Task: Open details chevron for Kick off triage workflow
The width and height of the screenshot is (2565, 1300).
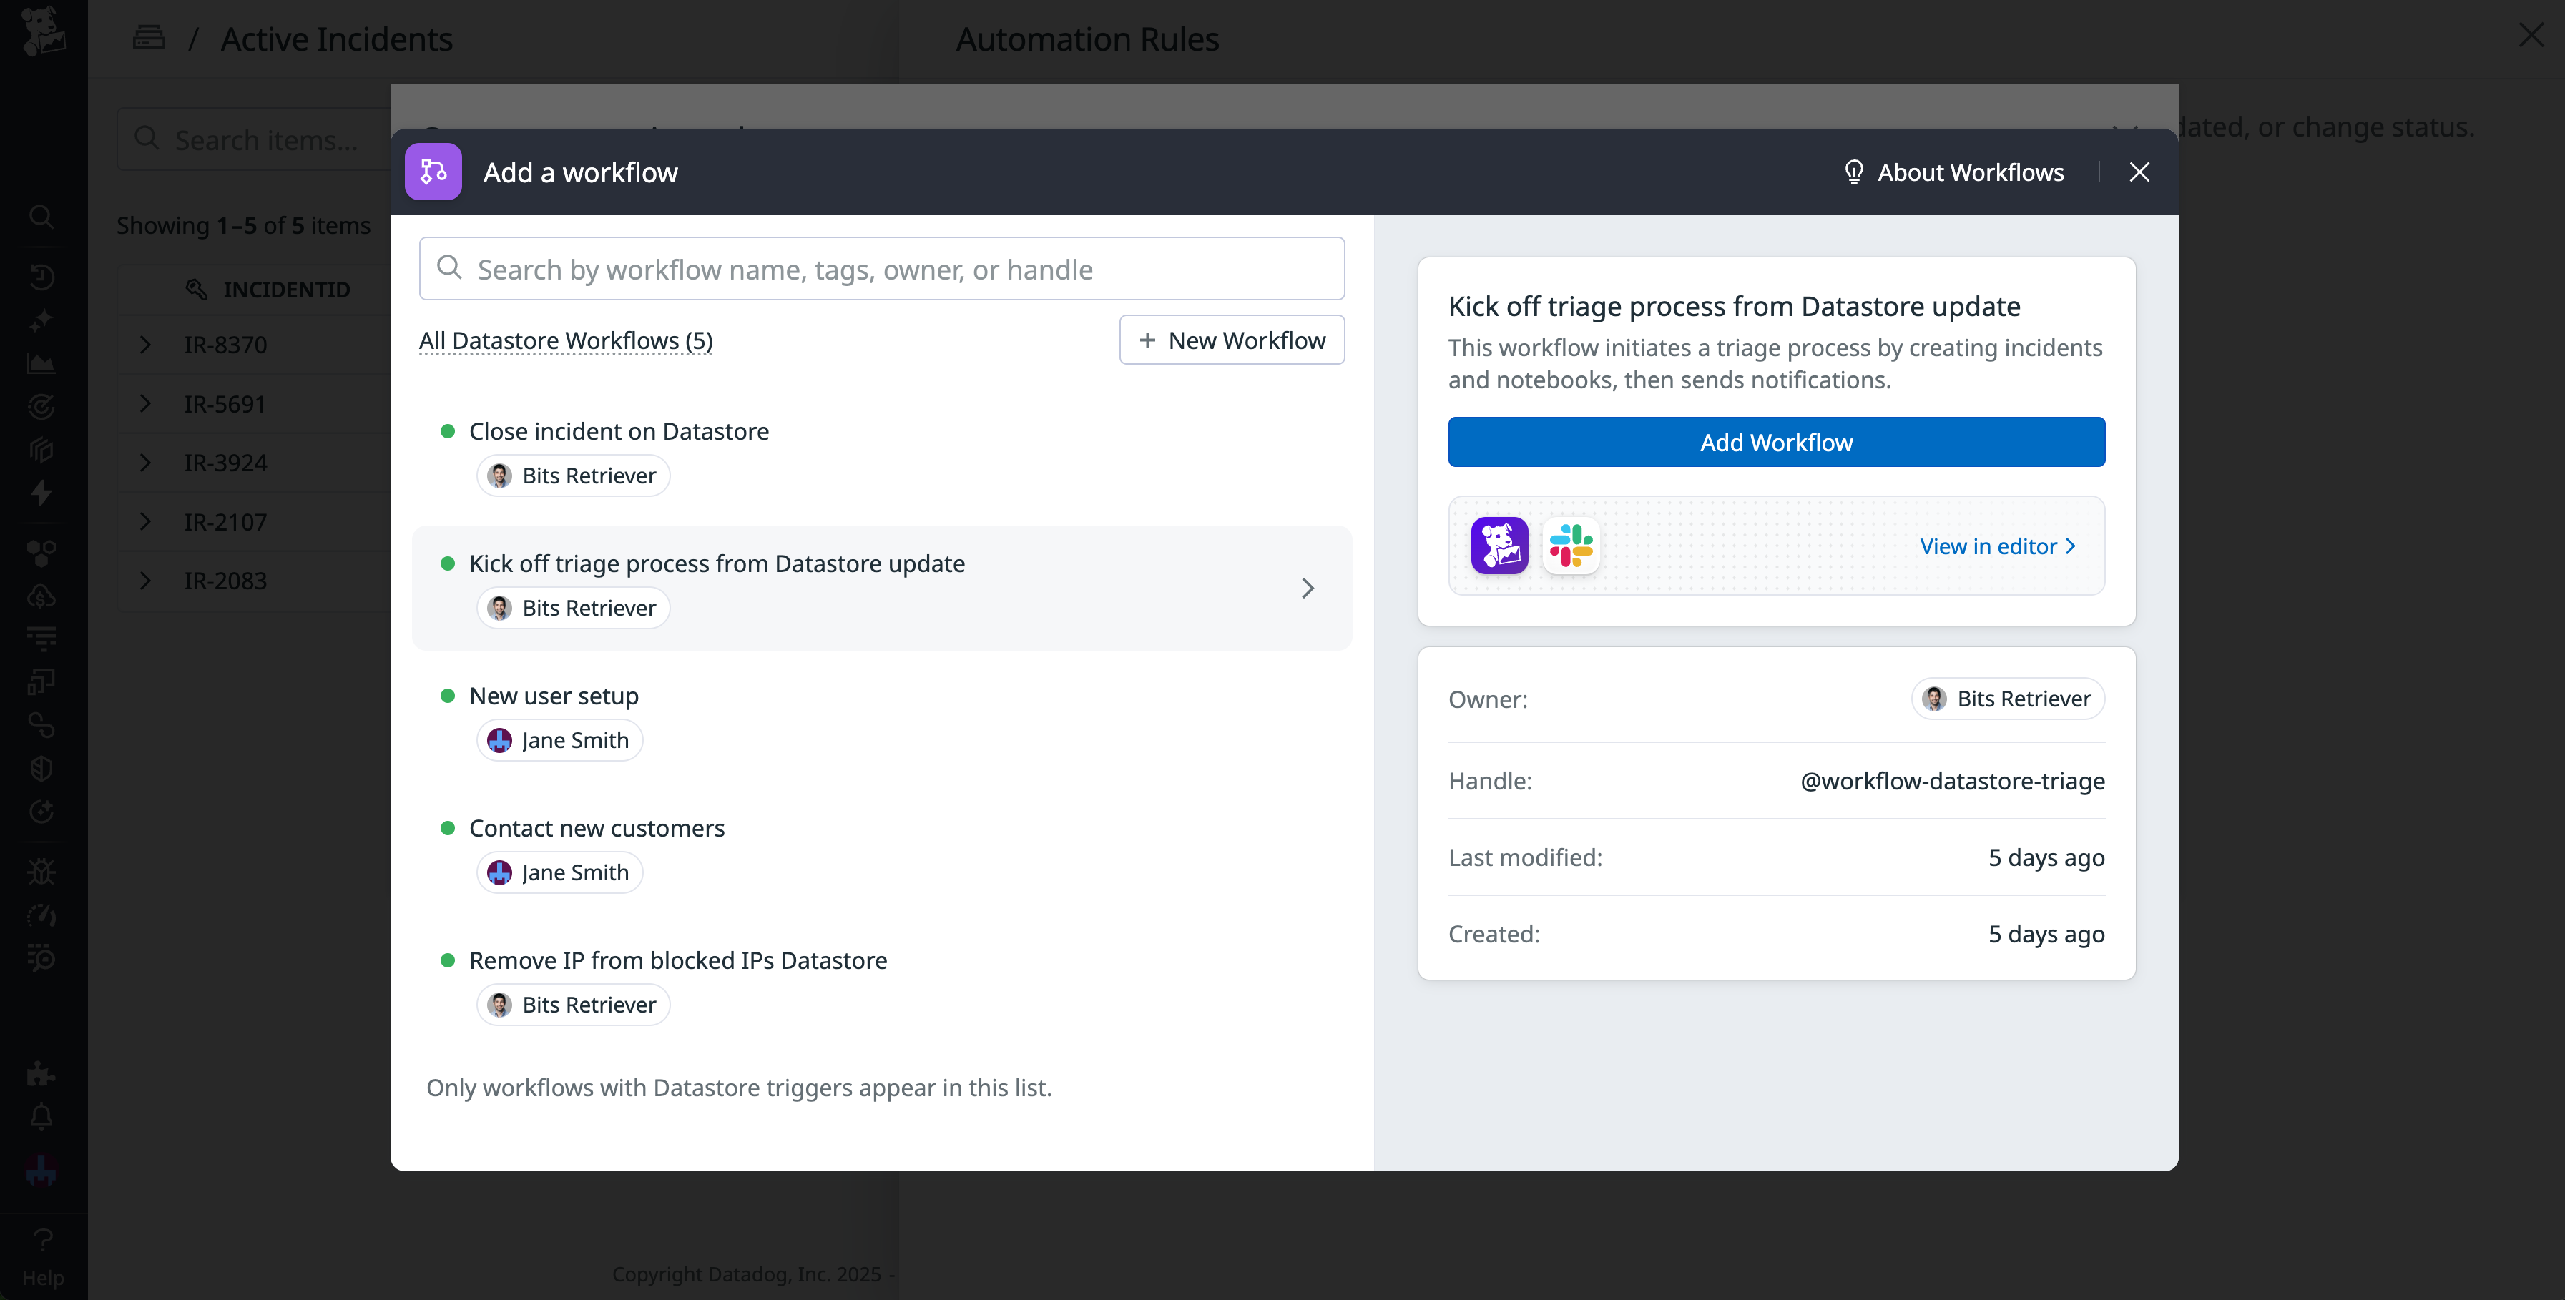Action: 1308,589
